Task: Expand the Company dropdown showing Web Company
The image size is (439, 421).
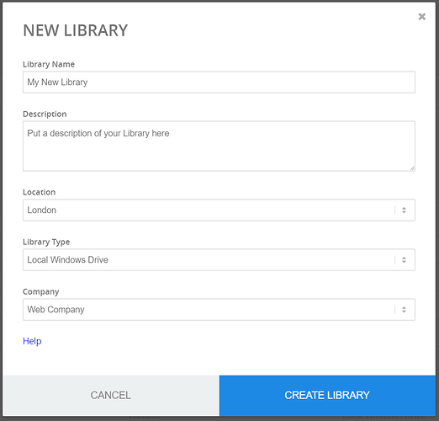Action: point(219,309)
